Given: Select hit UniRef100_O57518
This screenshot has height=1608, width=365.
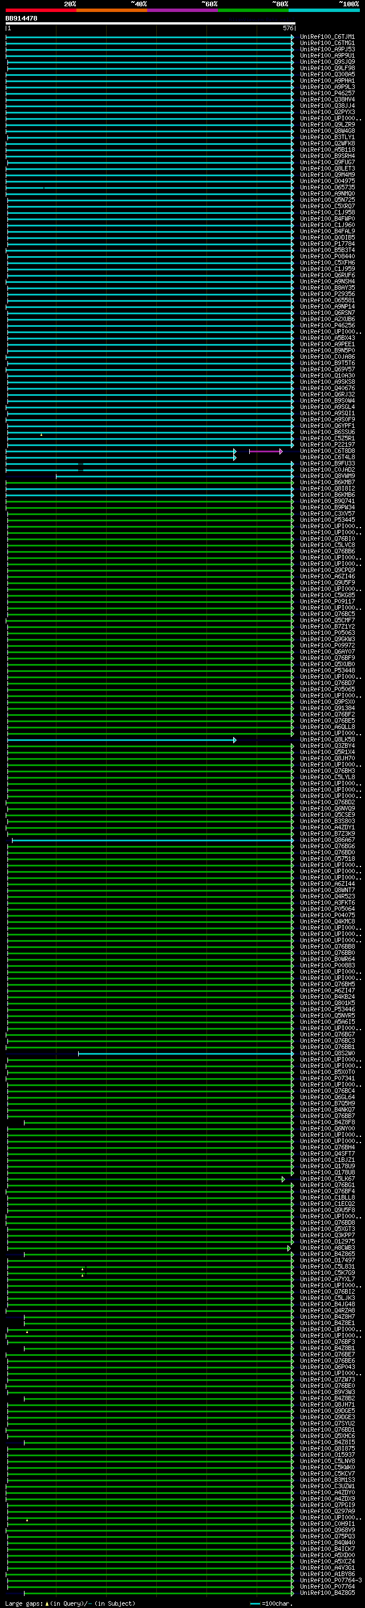Looking at the screenshot, I should click(x=327, y=859).
